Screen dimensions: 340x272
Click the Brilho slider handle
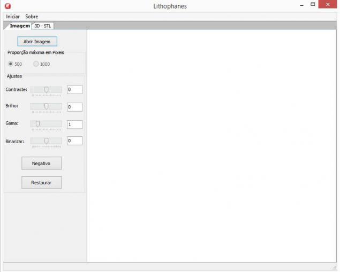[x=46, y=106]
